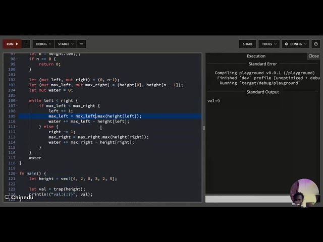Viewport: 323px width, 242px height.
Task: Click 'max_right = max_right.max(height[right]);' line
Action: [x=98, y=137]
